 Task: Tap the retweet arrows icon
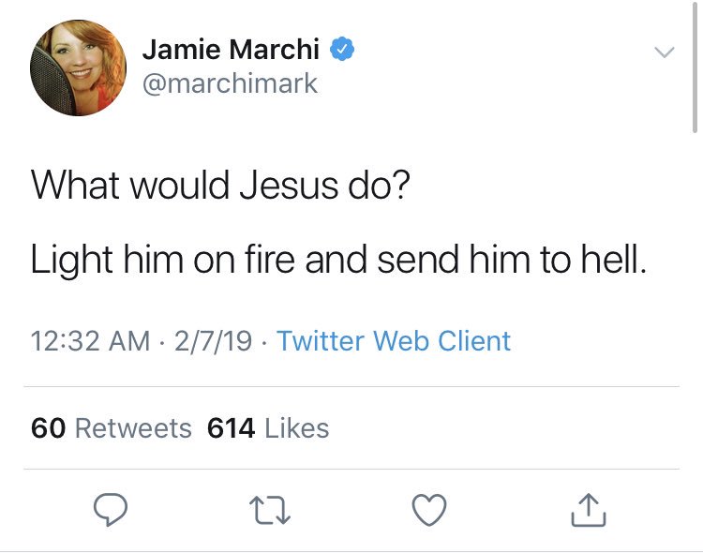point(269,510)
